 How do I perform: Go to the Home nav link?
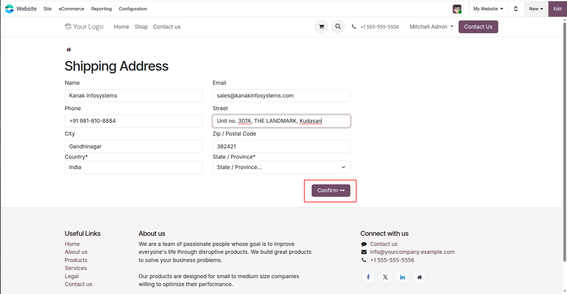coord(122,27)
